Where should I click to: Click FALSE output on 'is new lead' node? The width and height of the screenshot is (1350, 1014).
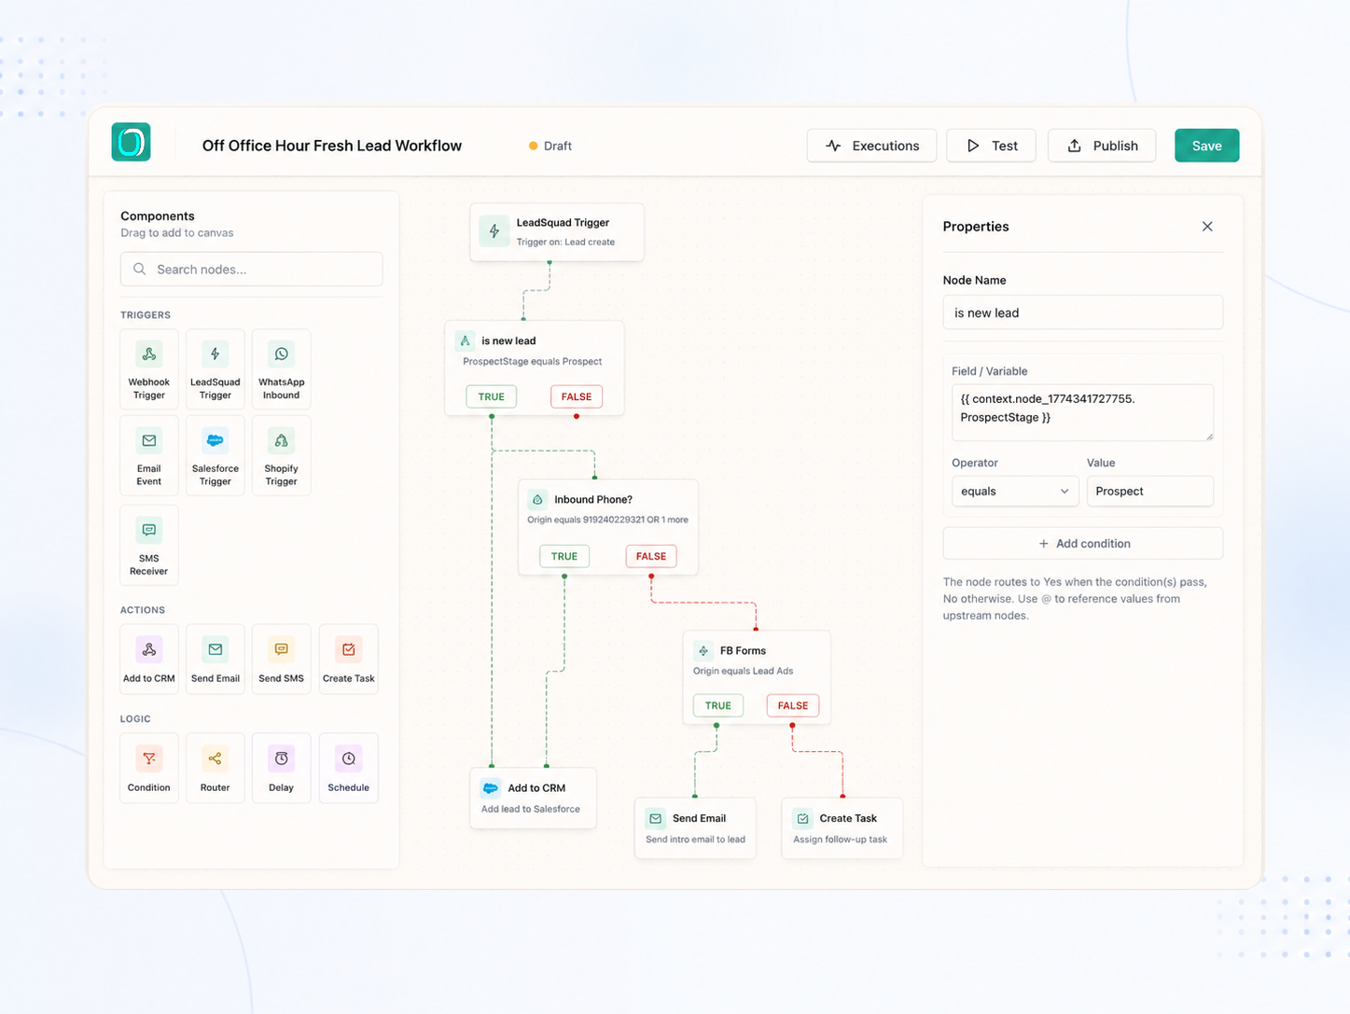[x=577, y=396]
